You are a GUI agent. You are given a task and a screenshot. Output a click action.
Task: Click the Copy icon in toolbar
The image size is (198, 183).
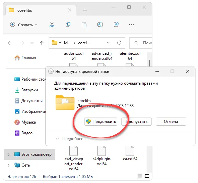point(68,25)
